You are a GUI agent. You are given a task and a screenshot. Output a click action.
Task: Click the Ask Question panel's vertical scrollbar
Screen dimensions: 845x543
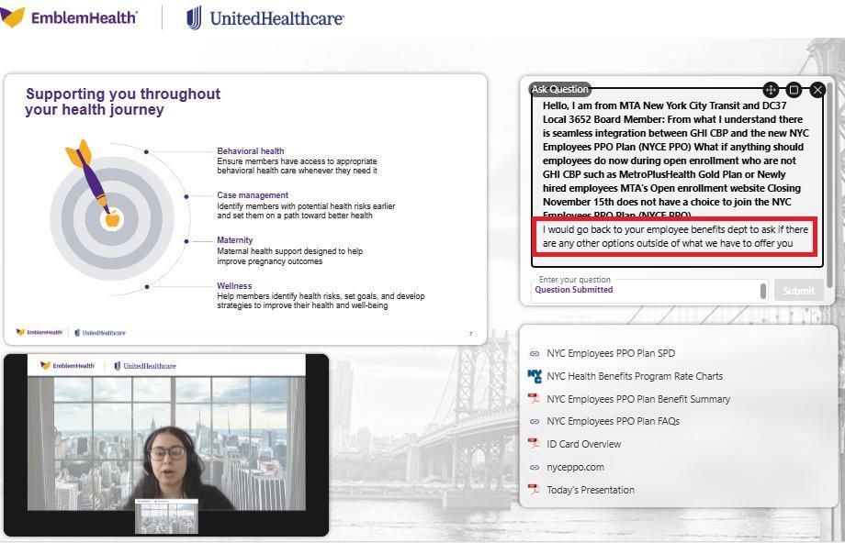coord(829,183)
